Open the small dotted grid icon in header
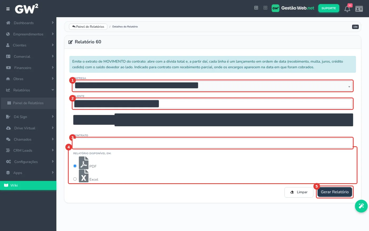 coord(265,8)
